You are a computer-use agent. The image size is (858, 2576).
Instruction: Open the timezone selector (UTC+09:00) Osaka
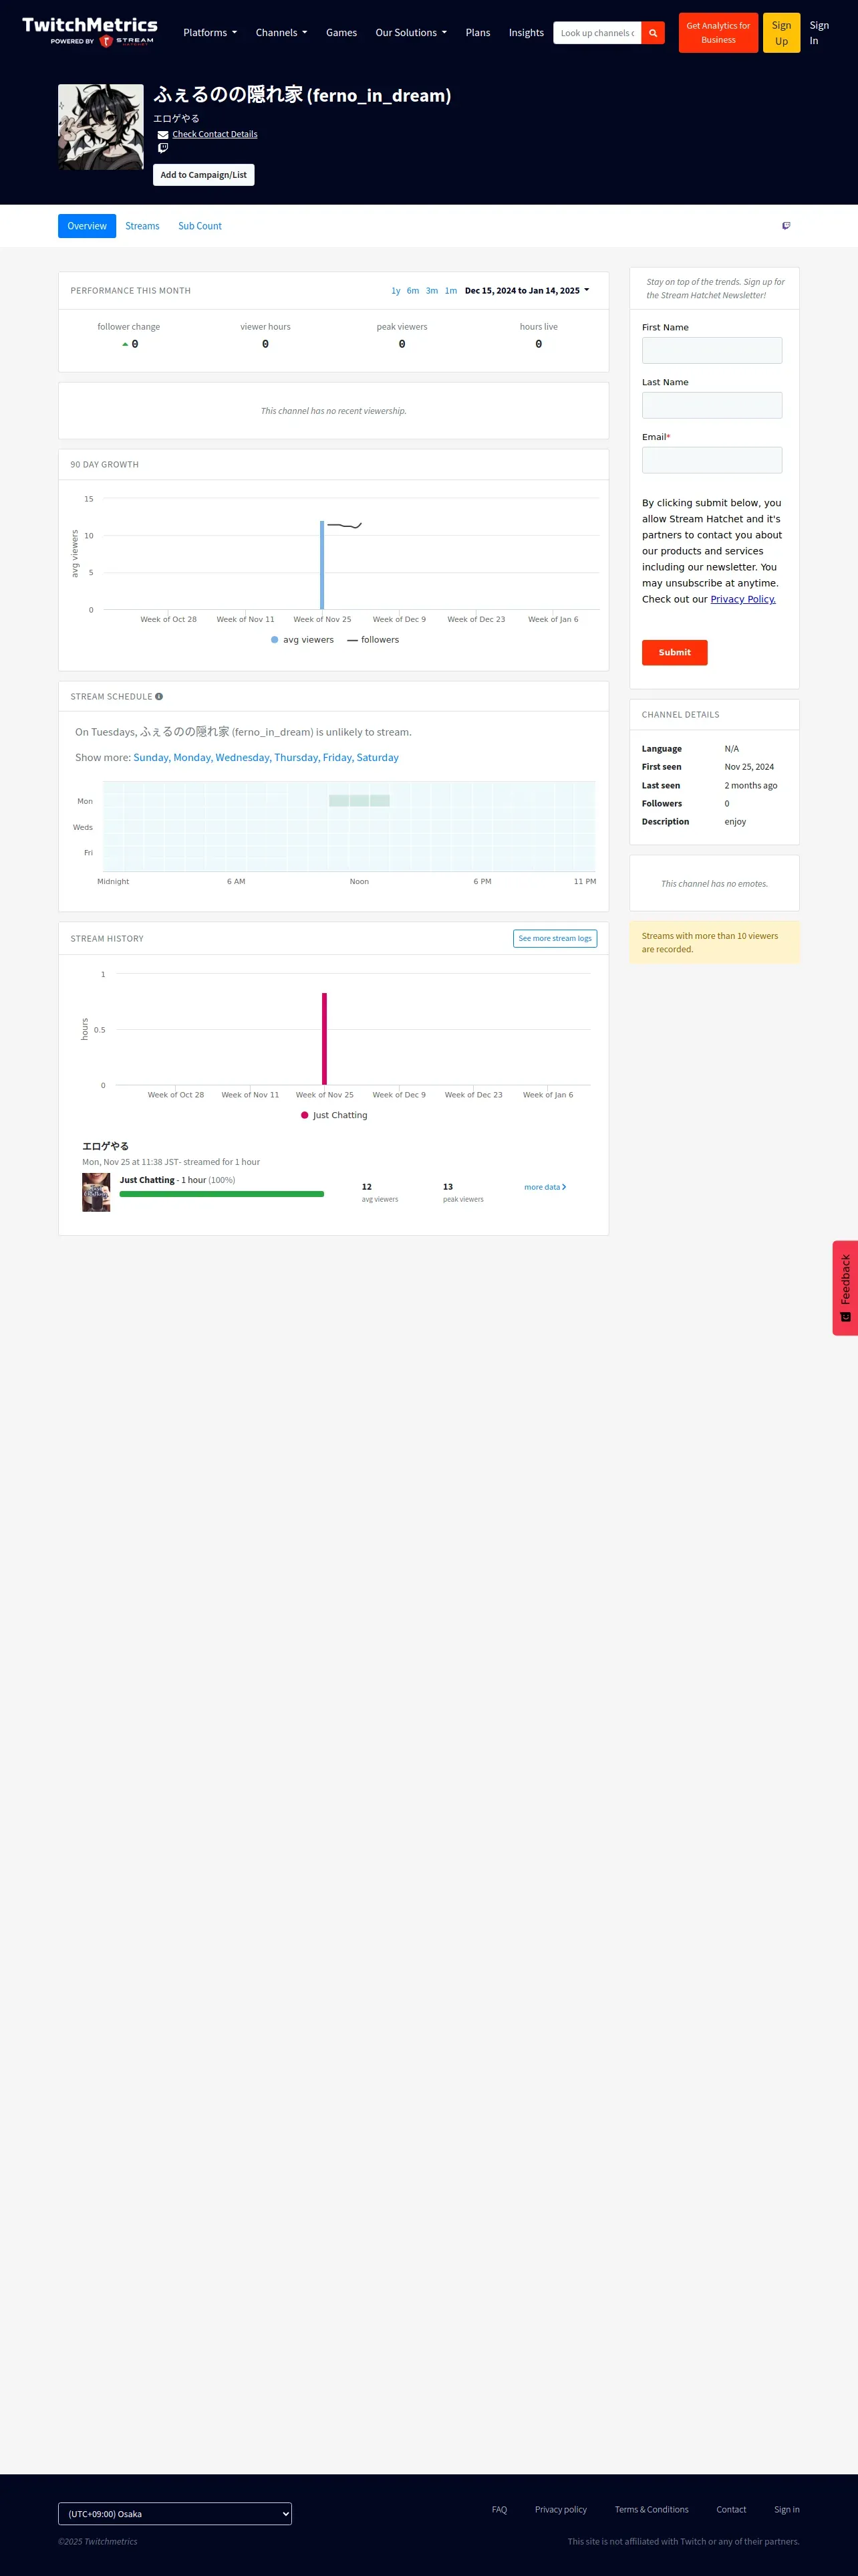click(x=175, y=2513)
